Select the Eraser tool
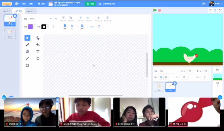Viewport: 224px width, 131px height. click(x=38, y=45)
